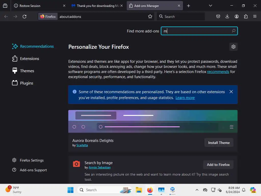Viewport: 261px width, 196px height.
Task: Follow the Learn more link
Action: click(185, 98)
